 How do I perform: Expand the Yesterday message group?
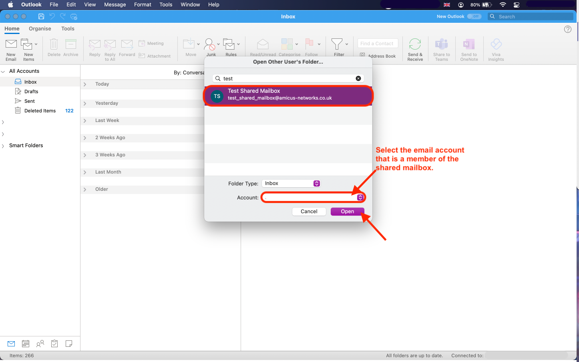(x=85, y=103)
